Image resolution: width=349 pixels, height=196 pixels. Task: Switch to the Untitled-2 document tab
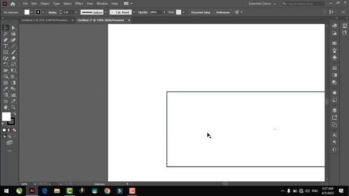(45, 20)
